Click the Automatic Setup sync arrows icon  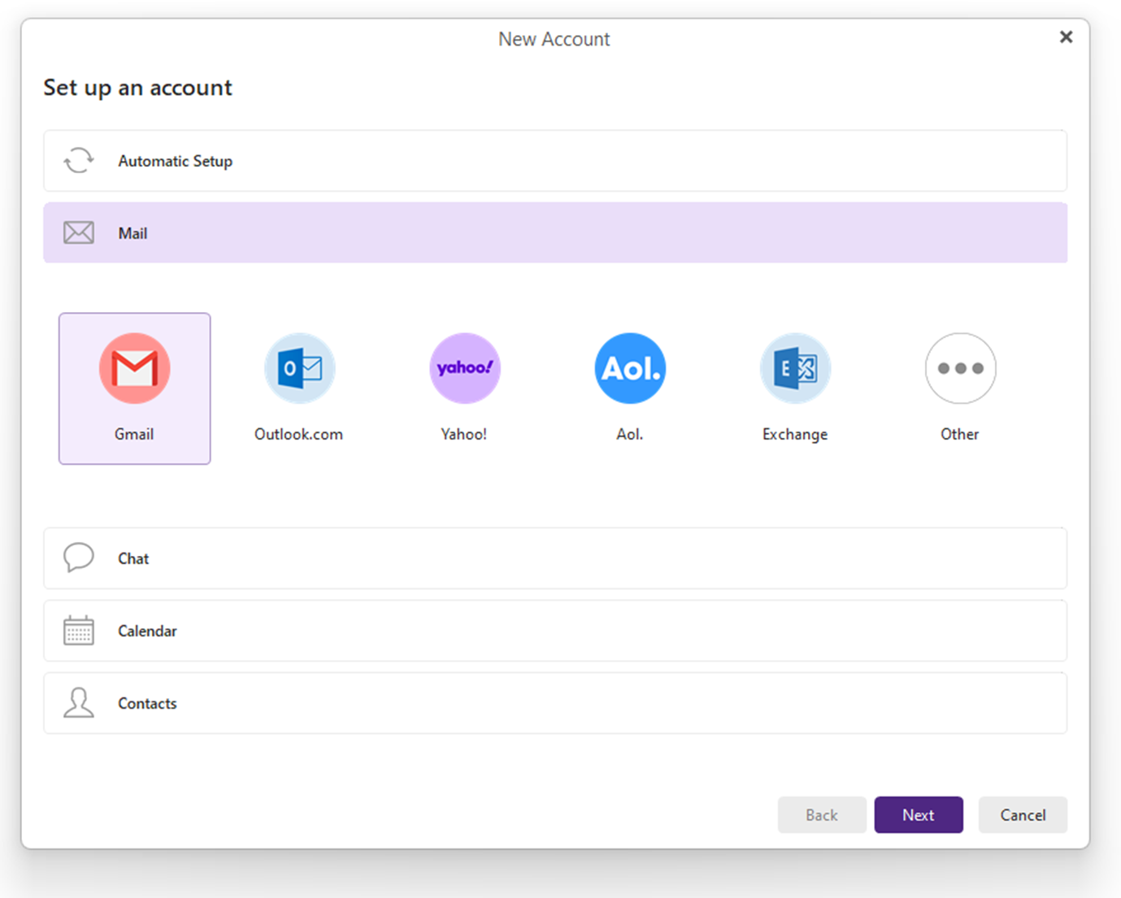[x=79, y=161]
